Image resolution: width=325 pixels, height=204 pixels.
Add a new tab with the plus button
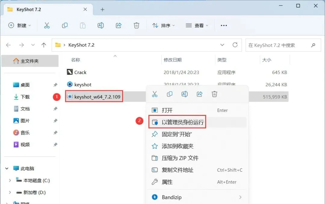(102, 10)
